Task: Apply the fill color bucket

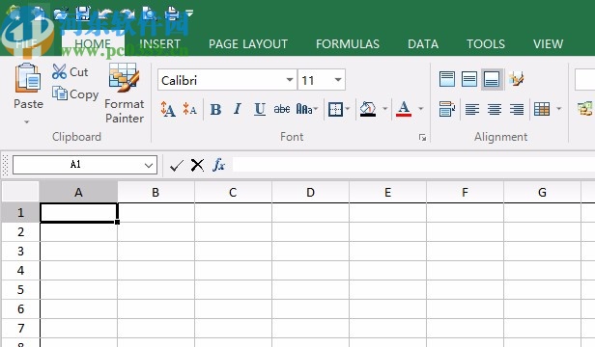Action: 368,109
